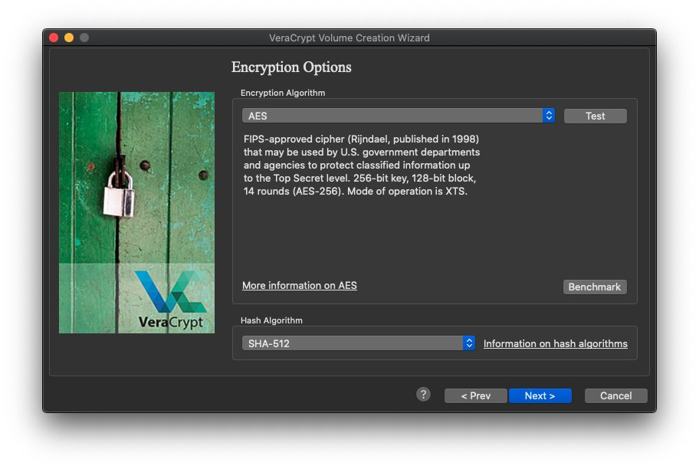Click the Test button
The height and width of the screenshot is (469, 699).
coord(595,116)
